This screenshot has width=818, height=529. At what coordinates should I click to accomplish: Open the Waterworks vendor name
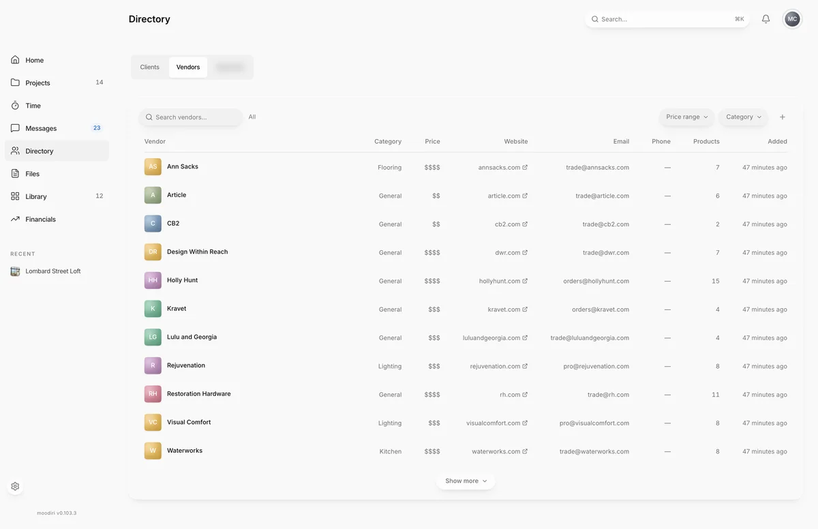point(185,451)
